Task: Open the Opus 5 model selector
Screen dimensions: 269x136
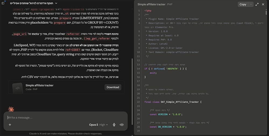Action: (98, 125)
